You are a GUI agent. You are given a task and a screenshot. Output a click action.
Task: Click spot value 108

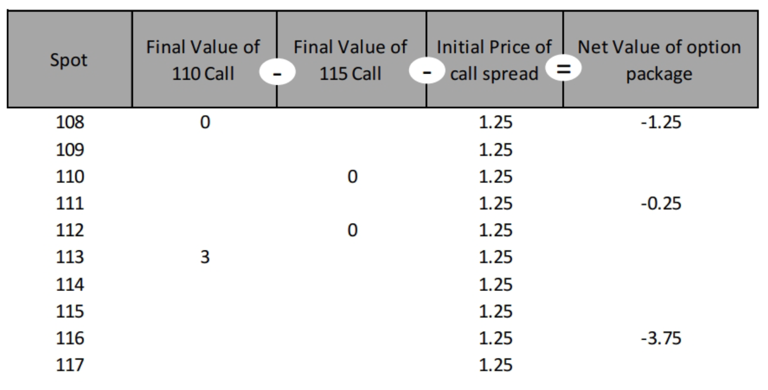click(x=69, y=123)
